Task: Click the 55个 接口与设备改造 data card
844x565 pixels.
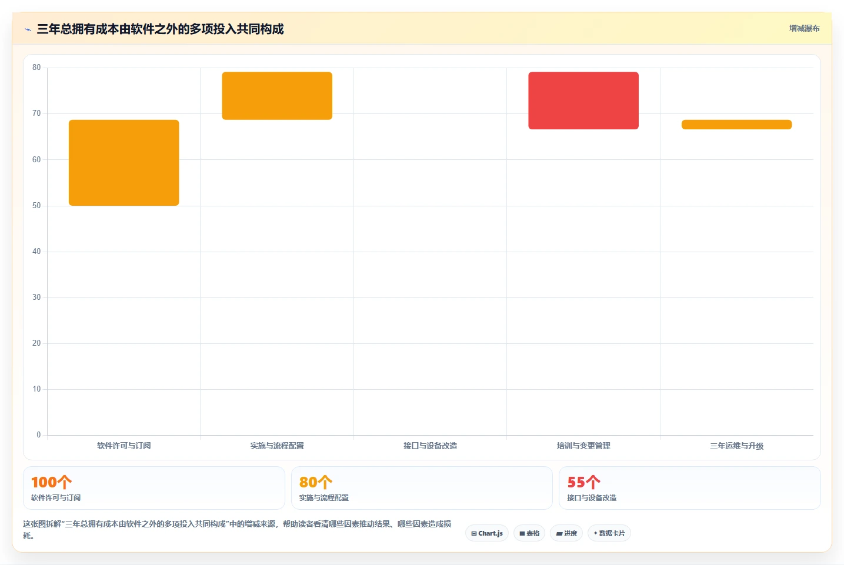Action: click(690, 488)
